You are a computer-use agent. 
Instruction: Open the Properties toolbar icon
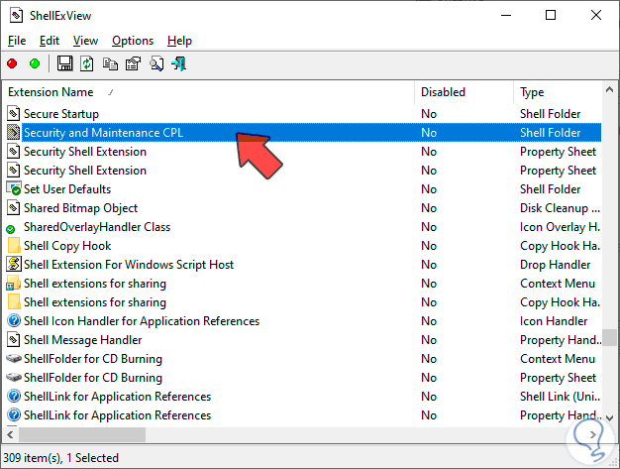click(x=132, y=63)
